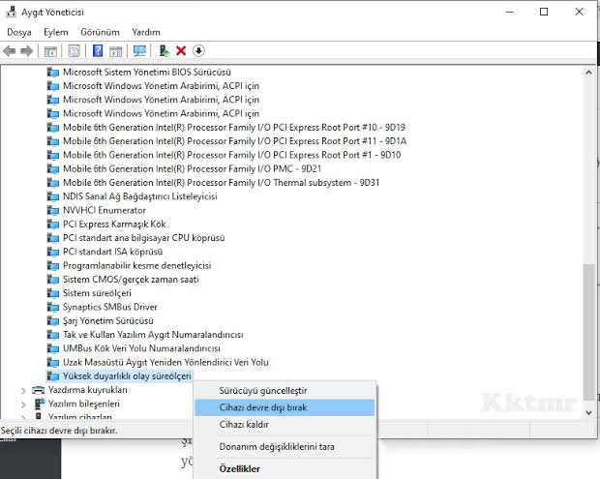Choose Cihazı kaldır in context menu
The height and width of the screenshot is (479, 600).
(285, 424)
